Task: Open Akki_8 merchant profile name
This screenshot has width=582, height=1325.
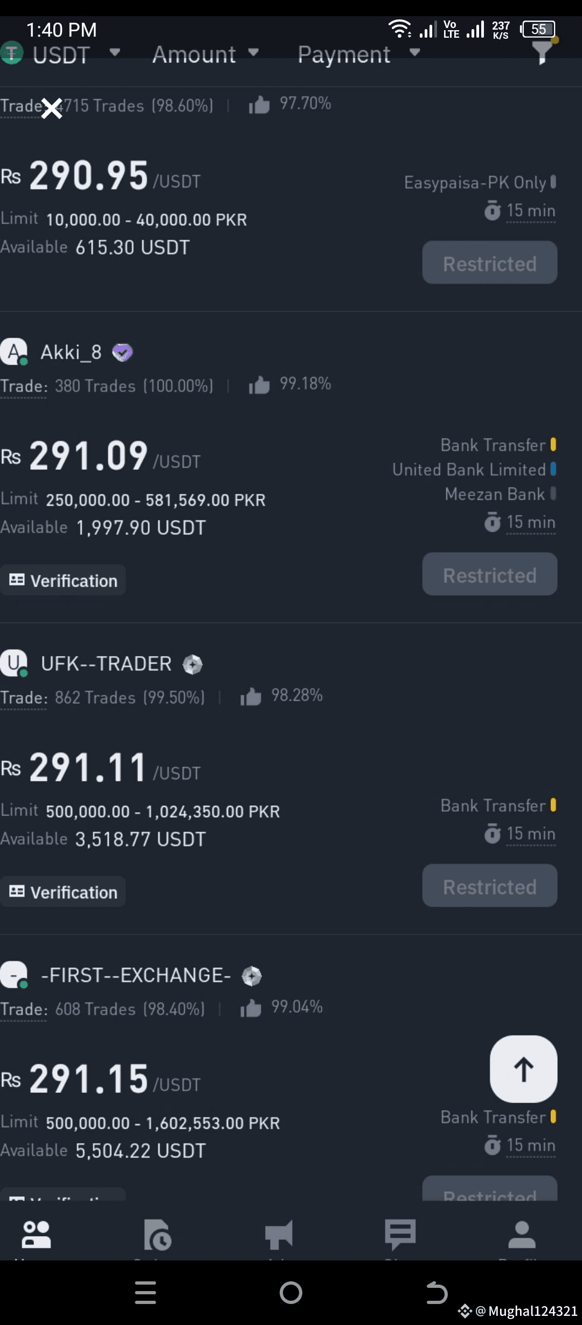Action: [x=71, y=352]
